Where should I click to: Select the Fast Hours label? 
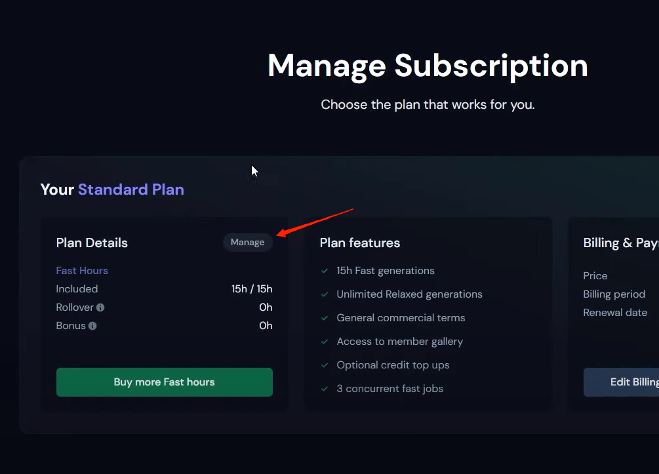(82, 271)
